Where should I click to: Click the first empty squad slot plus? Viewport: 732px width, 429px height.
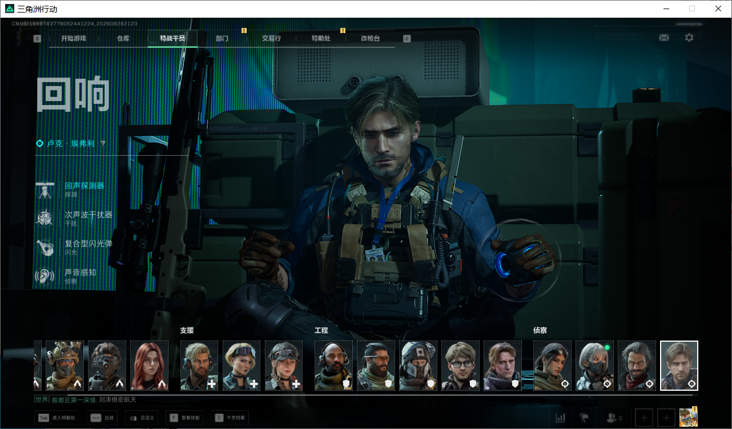click(644, 418)
